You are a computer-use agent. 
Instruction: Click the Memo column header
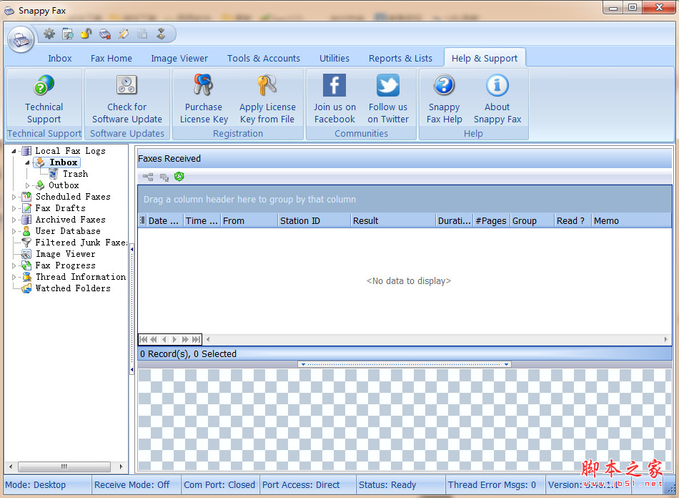pos(631,220)
